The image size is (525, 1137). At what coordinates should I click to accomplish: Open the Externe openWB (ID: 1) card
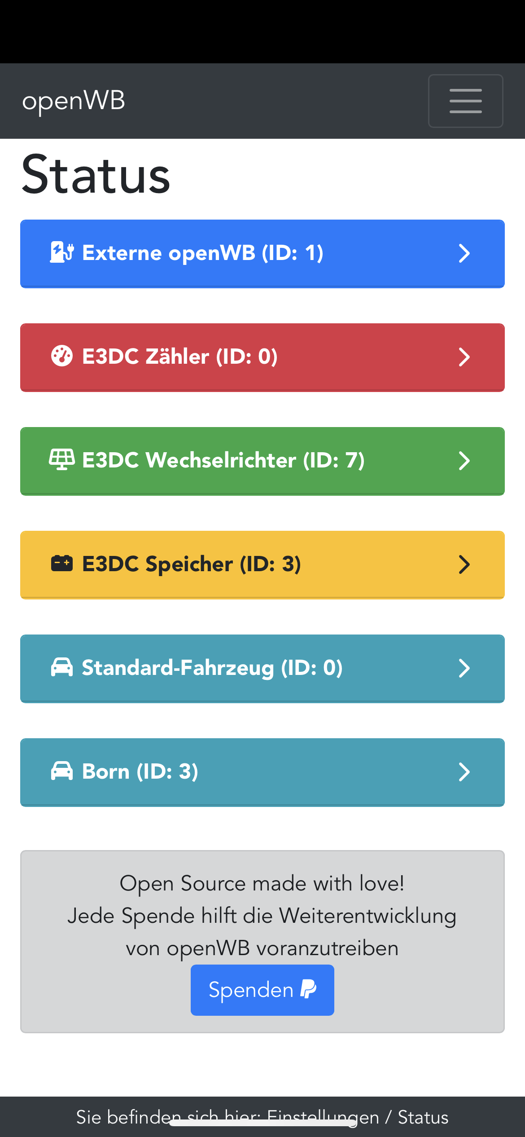(202, 253)
